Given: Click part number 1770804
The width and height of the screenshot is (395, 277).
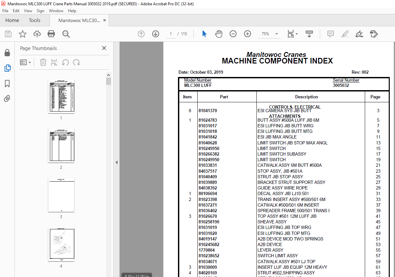Looking at the screenshot, I should (206, 250).
